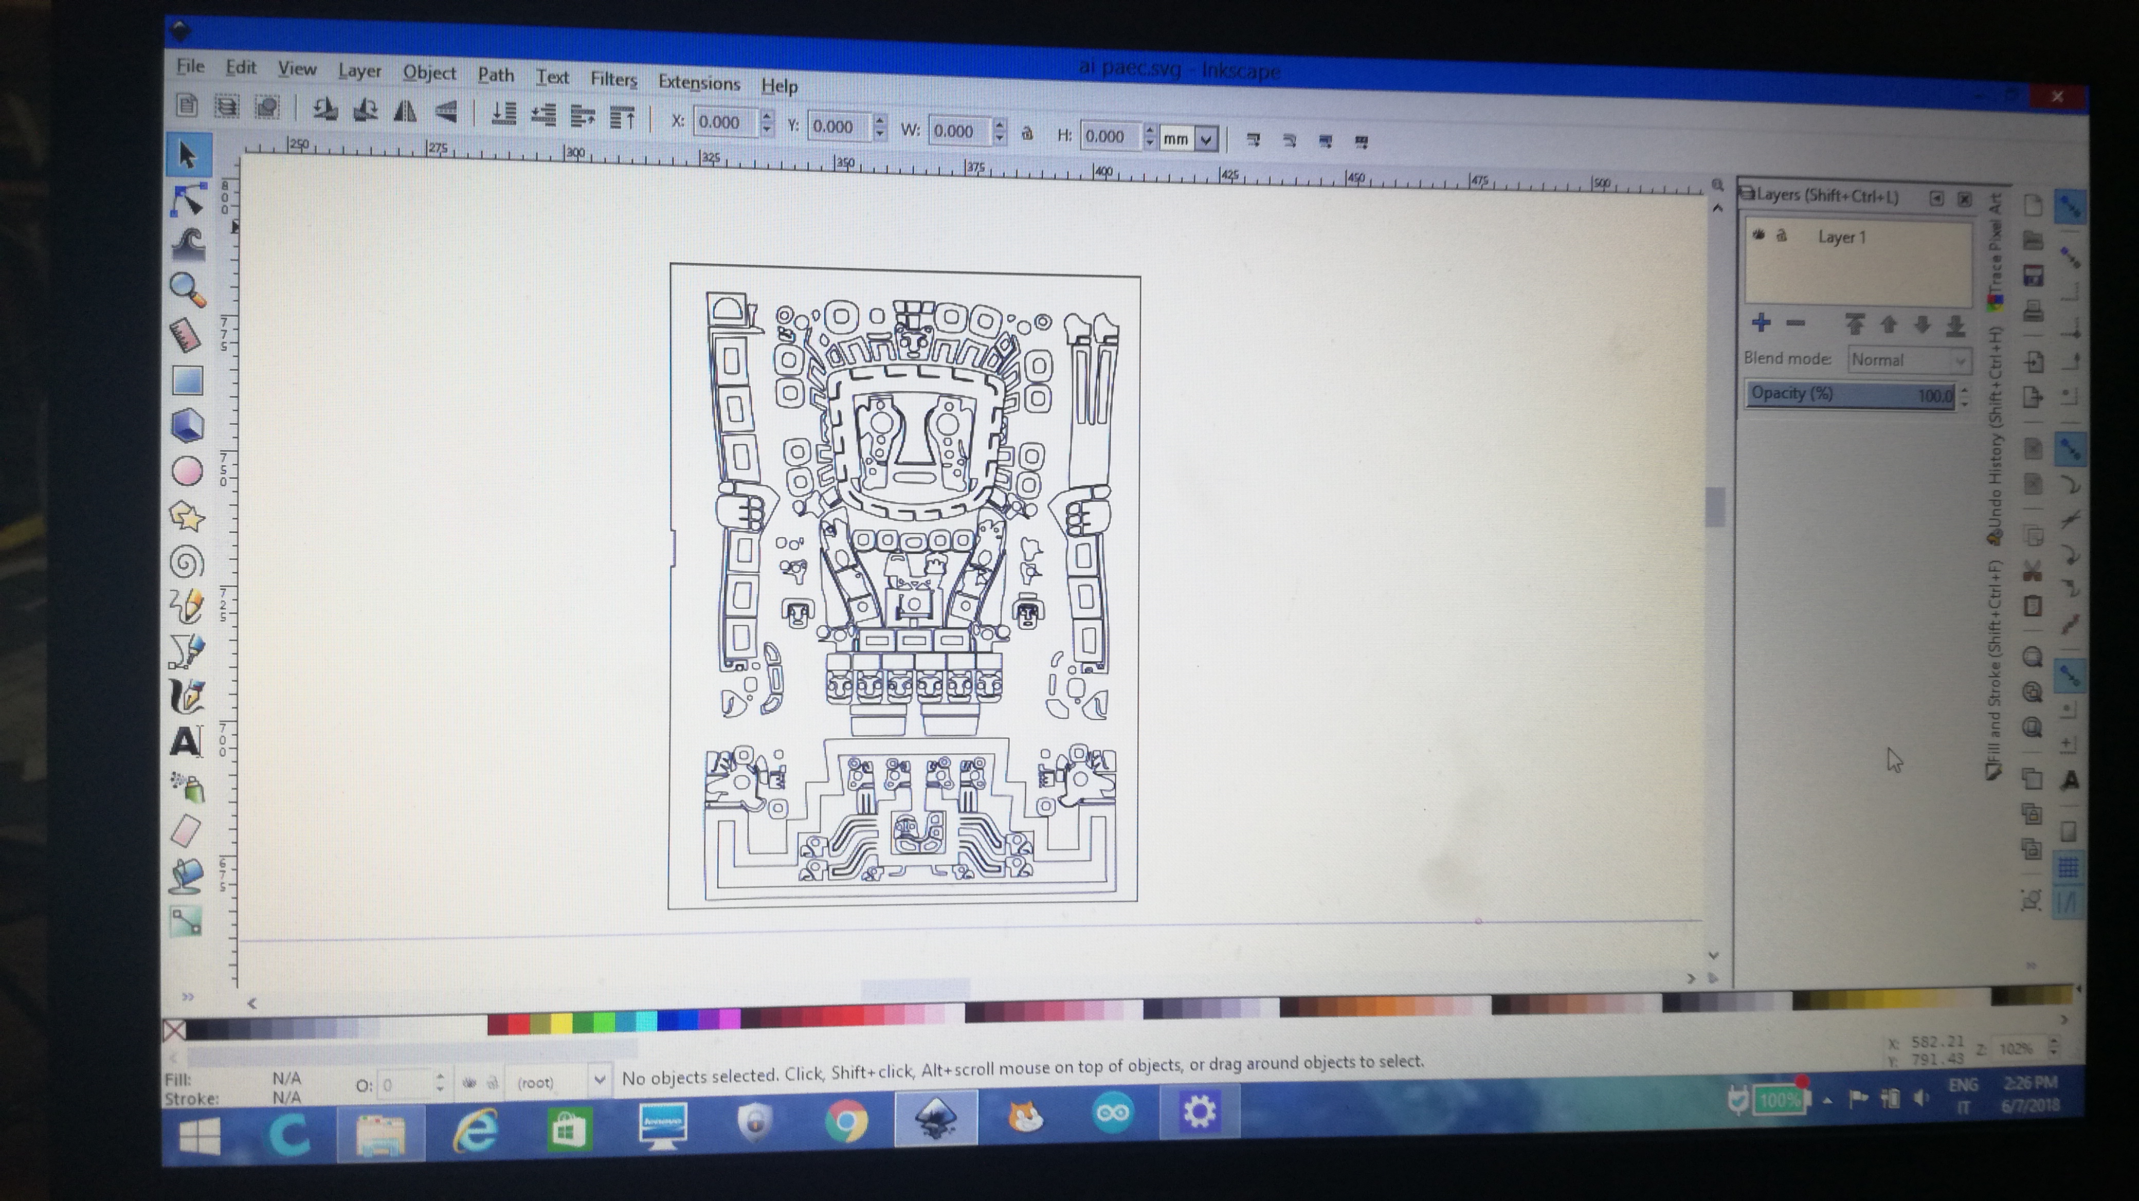Click the no-color X swatch

tap(174, 1031)
